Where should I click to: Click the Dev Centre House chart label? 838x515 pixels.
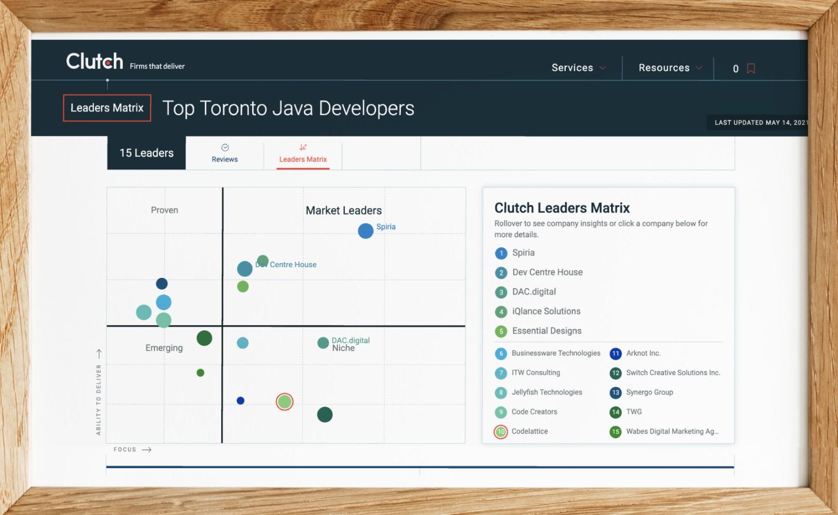point(286,264)
